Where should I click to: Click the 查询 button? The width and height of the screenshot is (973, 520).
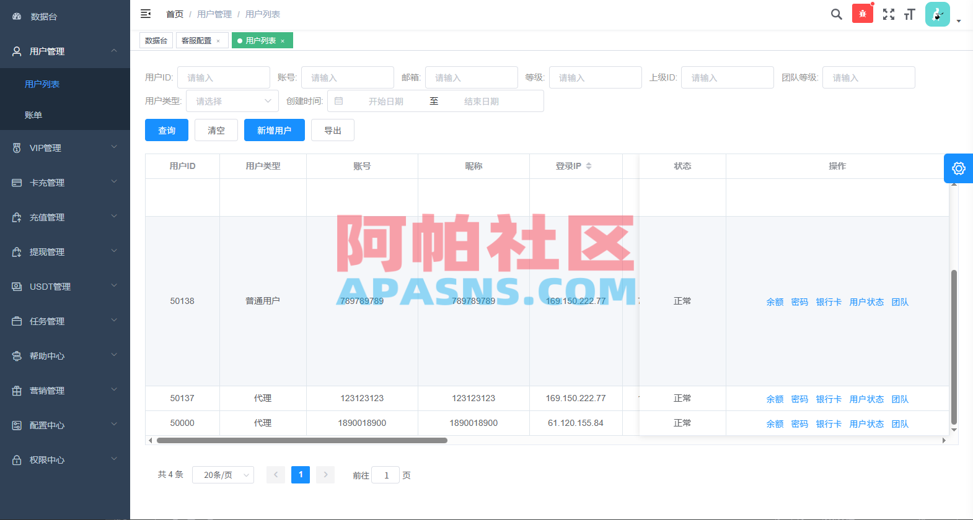coord(167,130)
